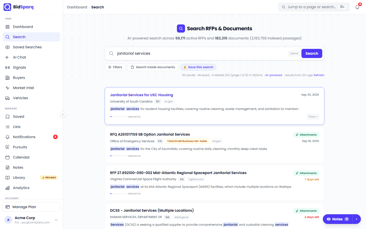Open AI Chat in sidebar

31,57
